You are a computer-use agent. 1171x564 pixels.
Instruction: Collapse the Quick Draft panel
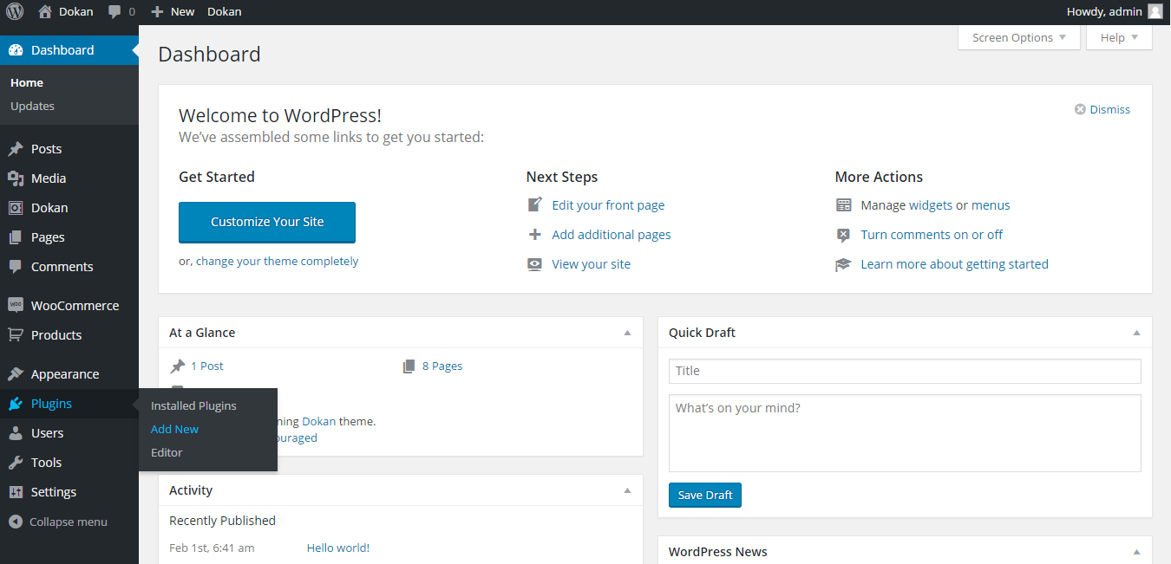click(1136, 333)
